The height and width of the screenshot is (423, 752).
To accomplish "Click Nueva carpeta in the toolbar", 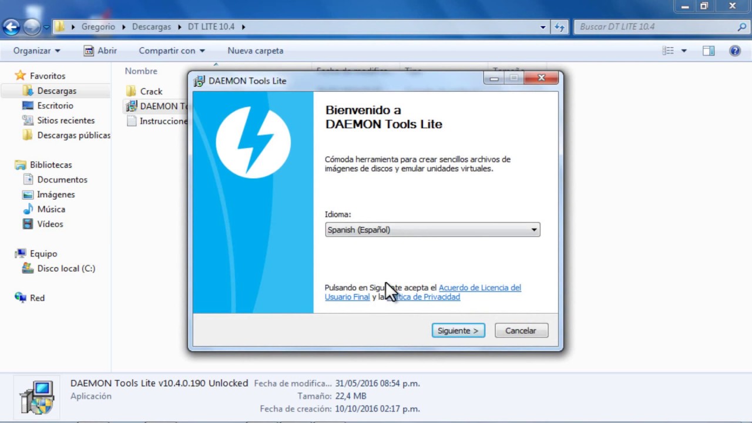I will 255,51.
